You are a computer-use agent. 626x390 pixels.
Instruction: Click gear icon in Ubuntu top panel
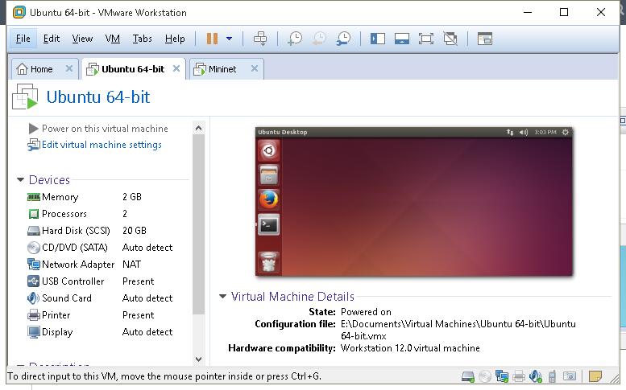click(x=566, y=132)
